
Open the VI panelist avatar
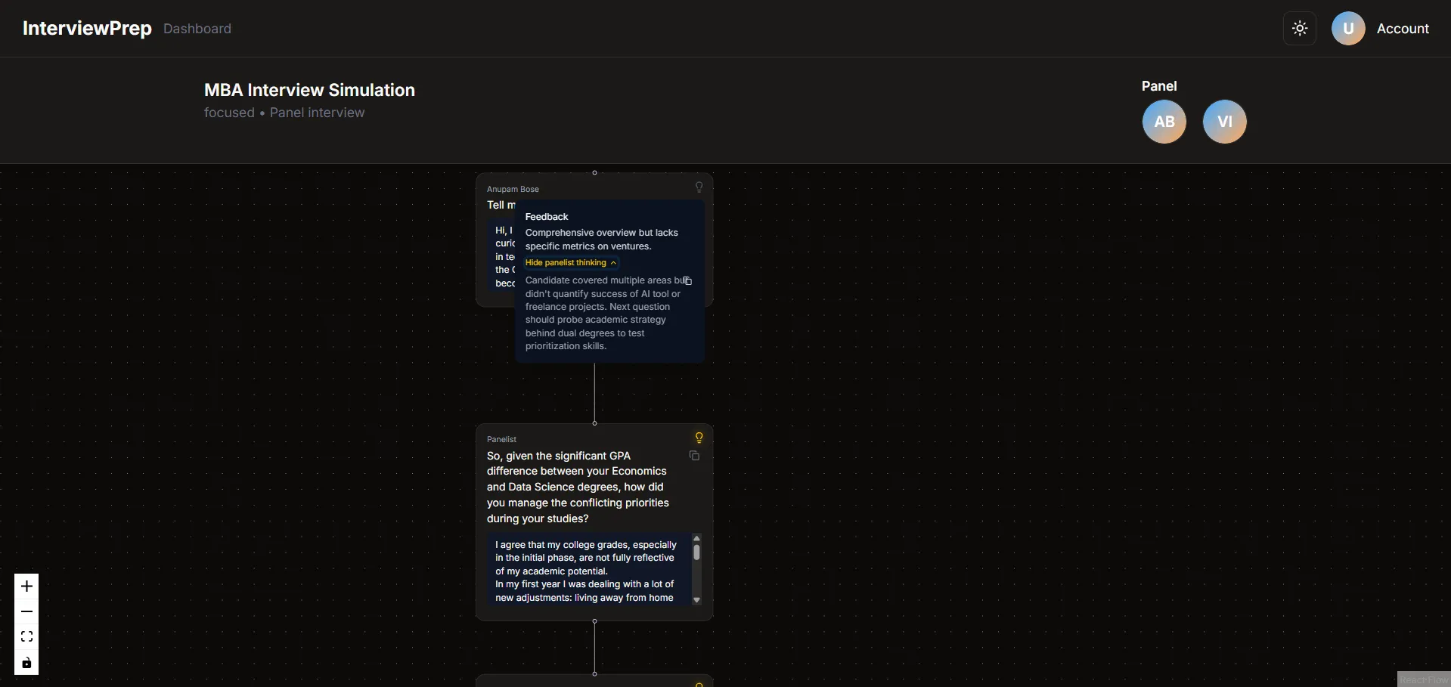1225,121
